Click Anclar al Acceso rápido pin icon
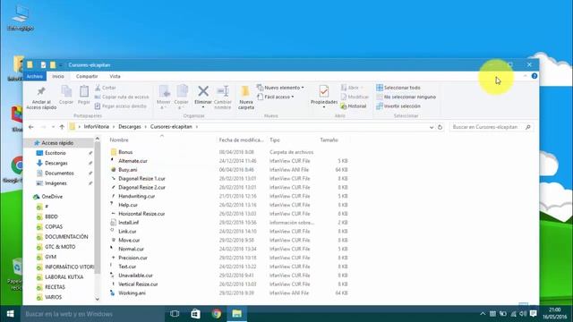 click(41, 91)
